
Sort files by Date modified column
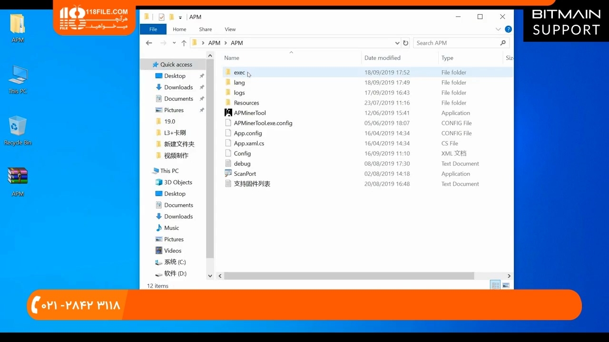click(x=382, y=58)
